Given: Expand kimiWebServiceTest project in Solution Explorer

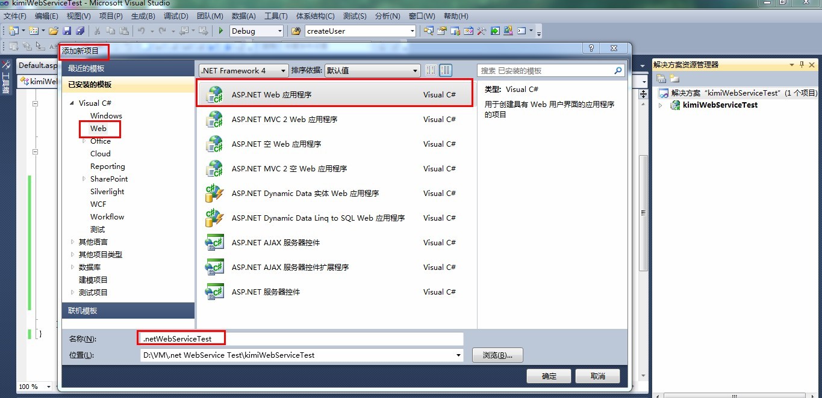Looking at the screenshot, I should tap(660, 105).
